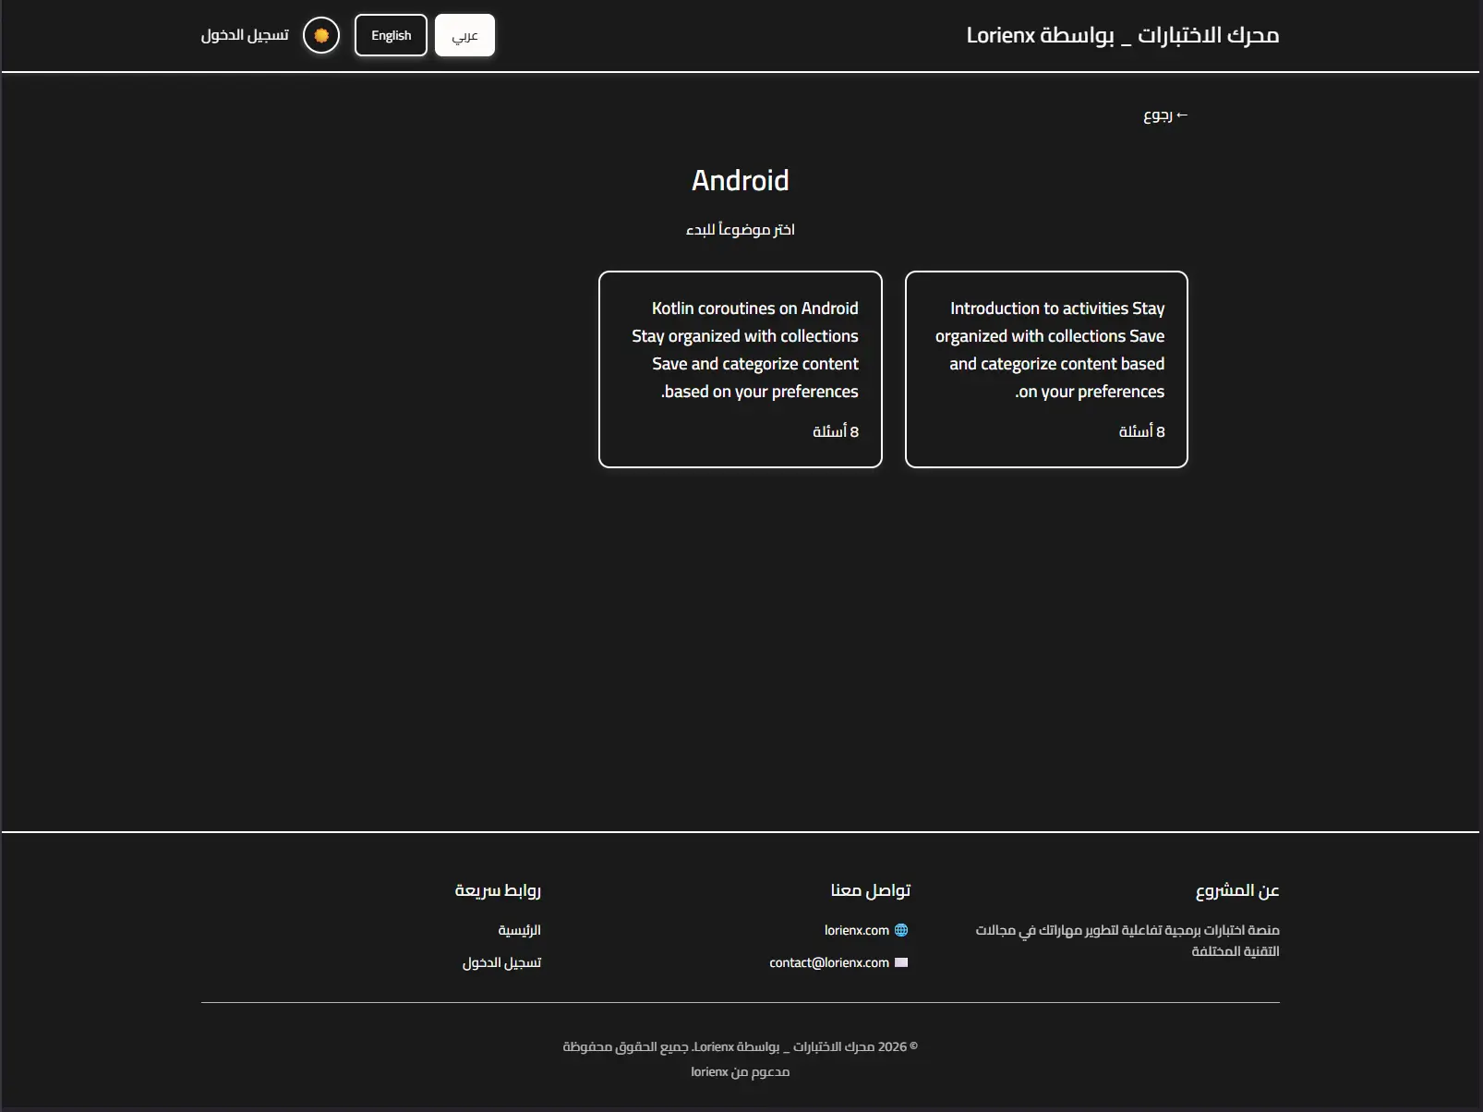Select the Introduction to activities topic card
This screenshot has height=1112, width=1483.
tap(1046, 369)
